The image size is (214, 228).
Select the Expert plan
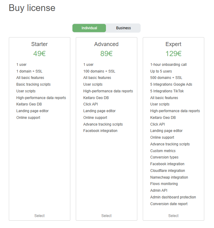pos(174,216)
